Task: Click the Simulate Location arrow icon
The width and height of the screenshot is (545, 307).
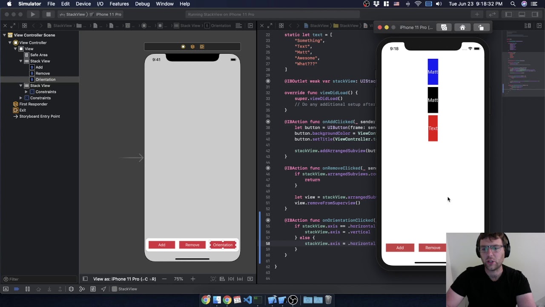Action: click(103, 289)
